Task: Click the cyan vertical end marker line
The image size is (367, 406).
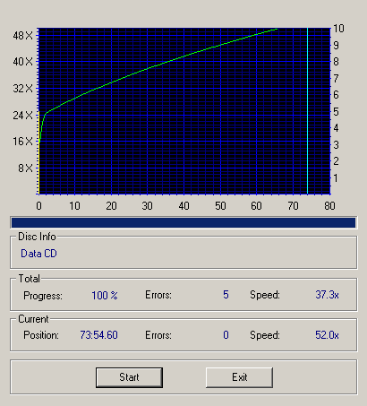Action: click(x=307, y=111)
